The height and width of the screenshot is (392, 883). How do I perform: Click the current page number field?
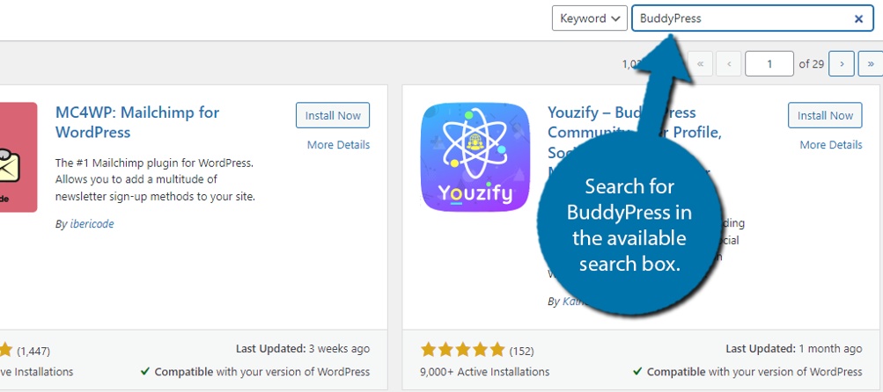[x=769, y=63]
